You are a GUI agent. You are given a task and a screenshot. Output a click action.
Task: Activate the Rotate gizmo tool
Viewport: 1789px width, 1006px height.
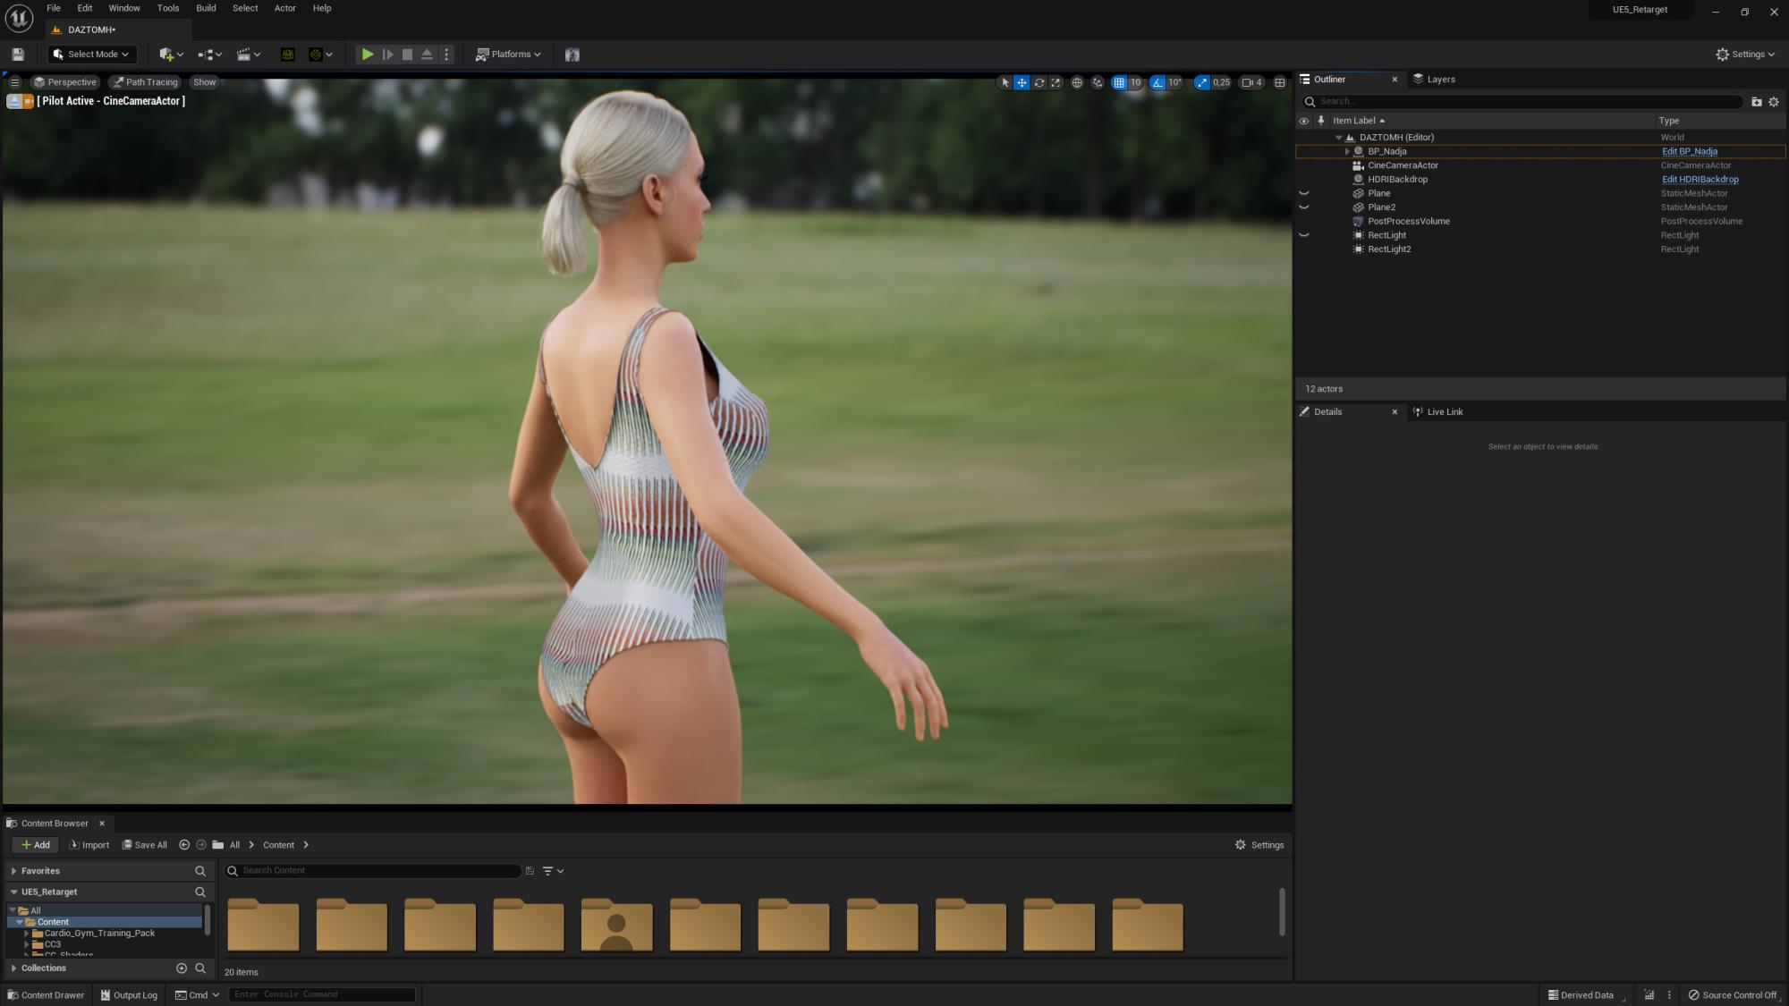pos(1039,82)
